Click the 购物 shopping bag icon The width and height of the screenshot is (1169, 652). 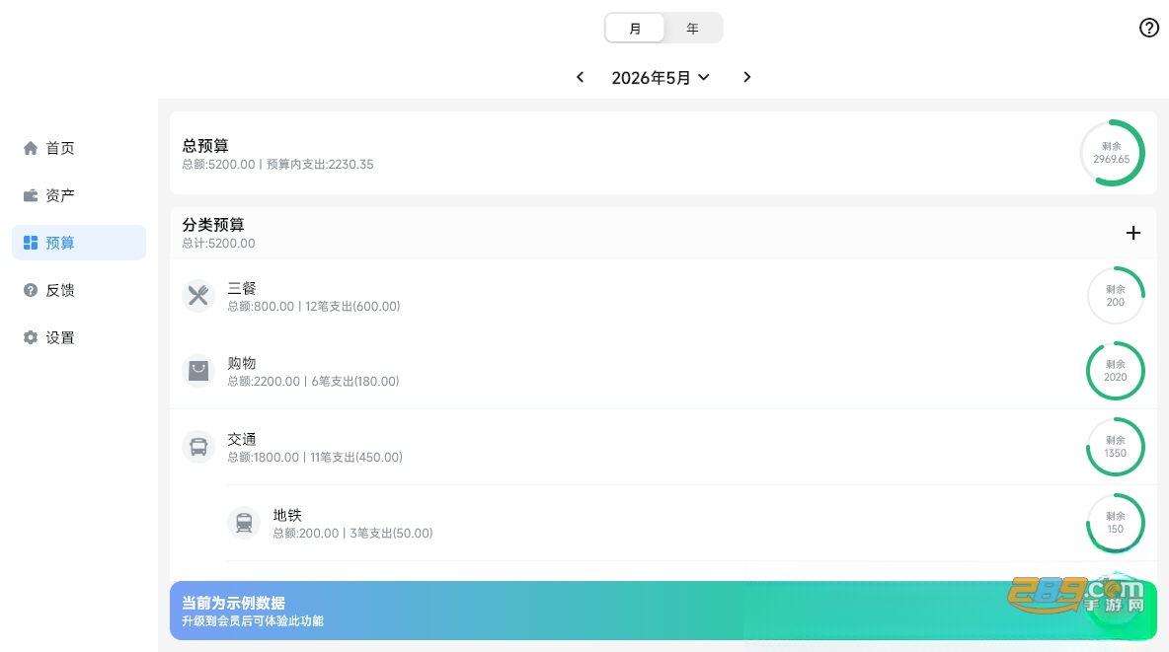198,370
